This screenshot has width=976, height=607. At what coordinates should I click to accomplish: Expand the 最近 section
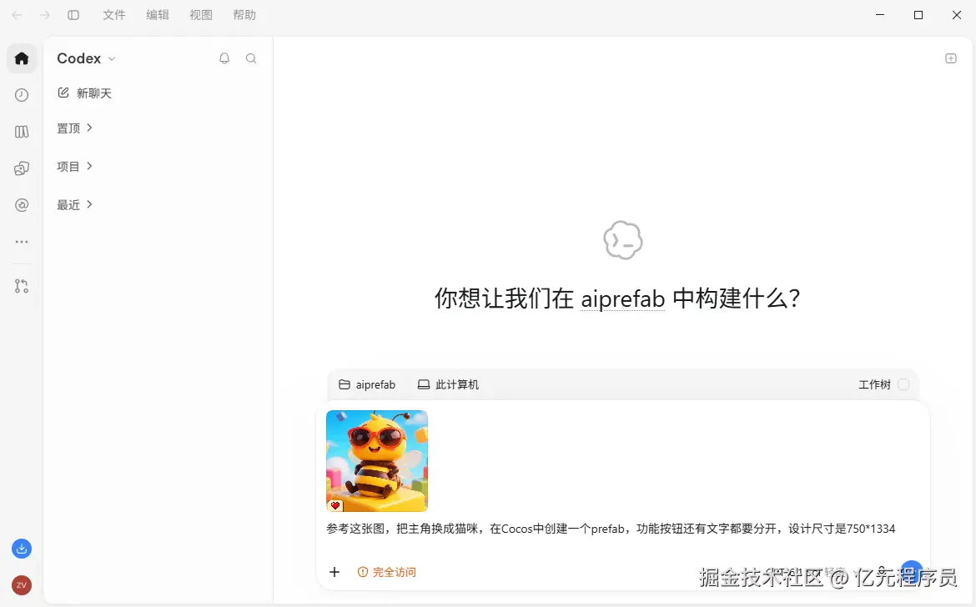click(x=75, y=205)
